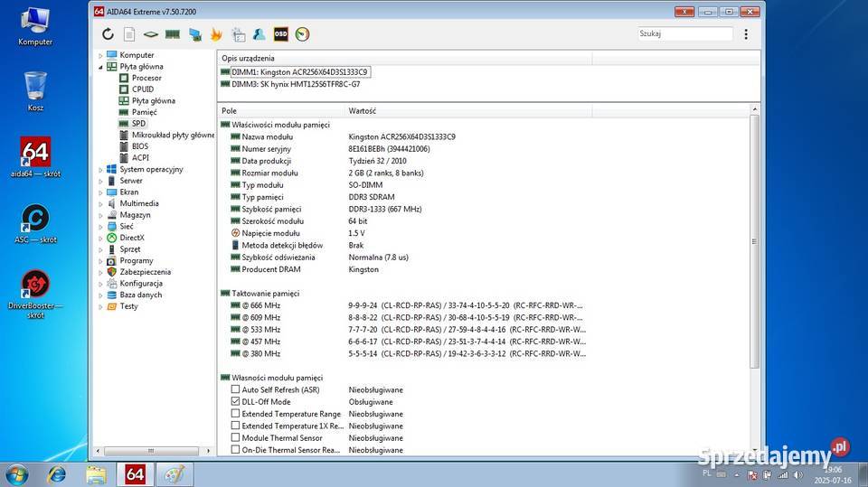Open DriverBooster shortcut on desktop
Screen dimensions: 868x487
coord(35,294)
